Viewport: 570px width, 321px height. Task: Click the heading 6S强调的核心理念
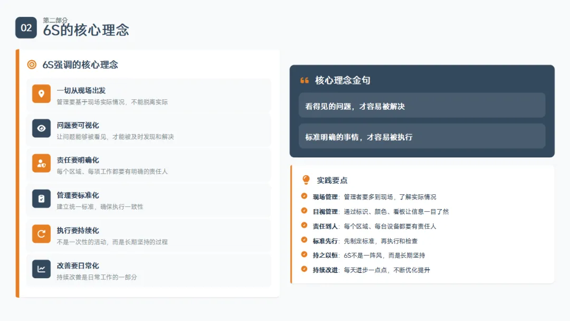click(80, 65)
